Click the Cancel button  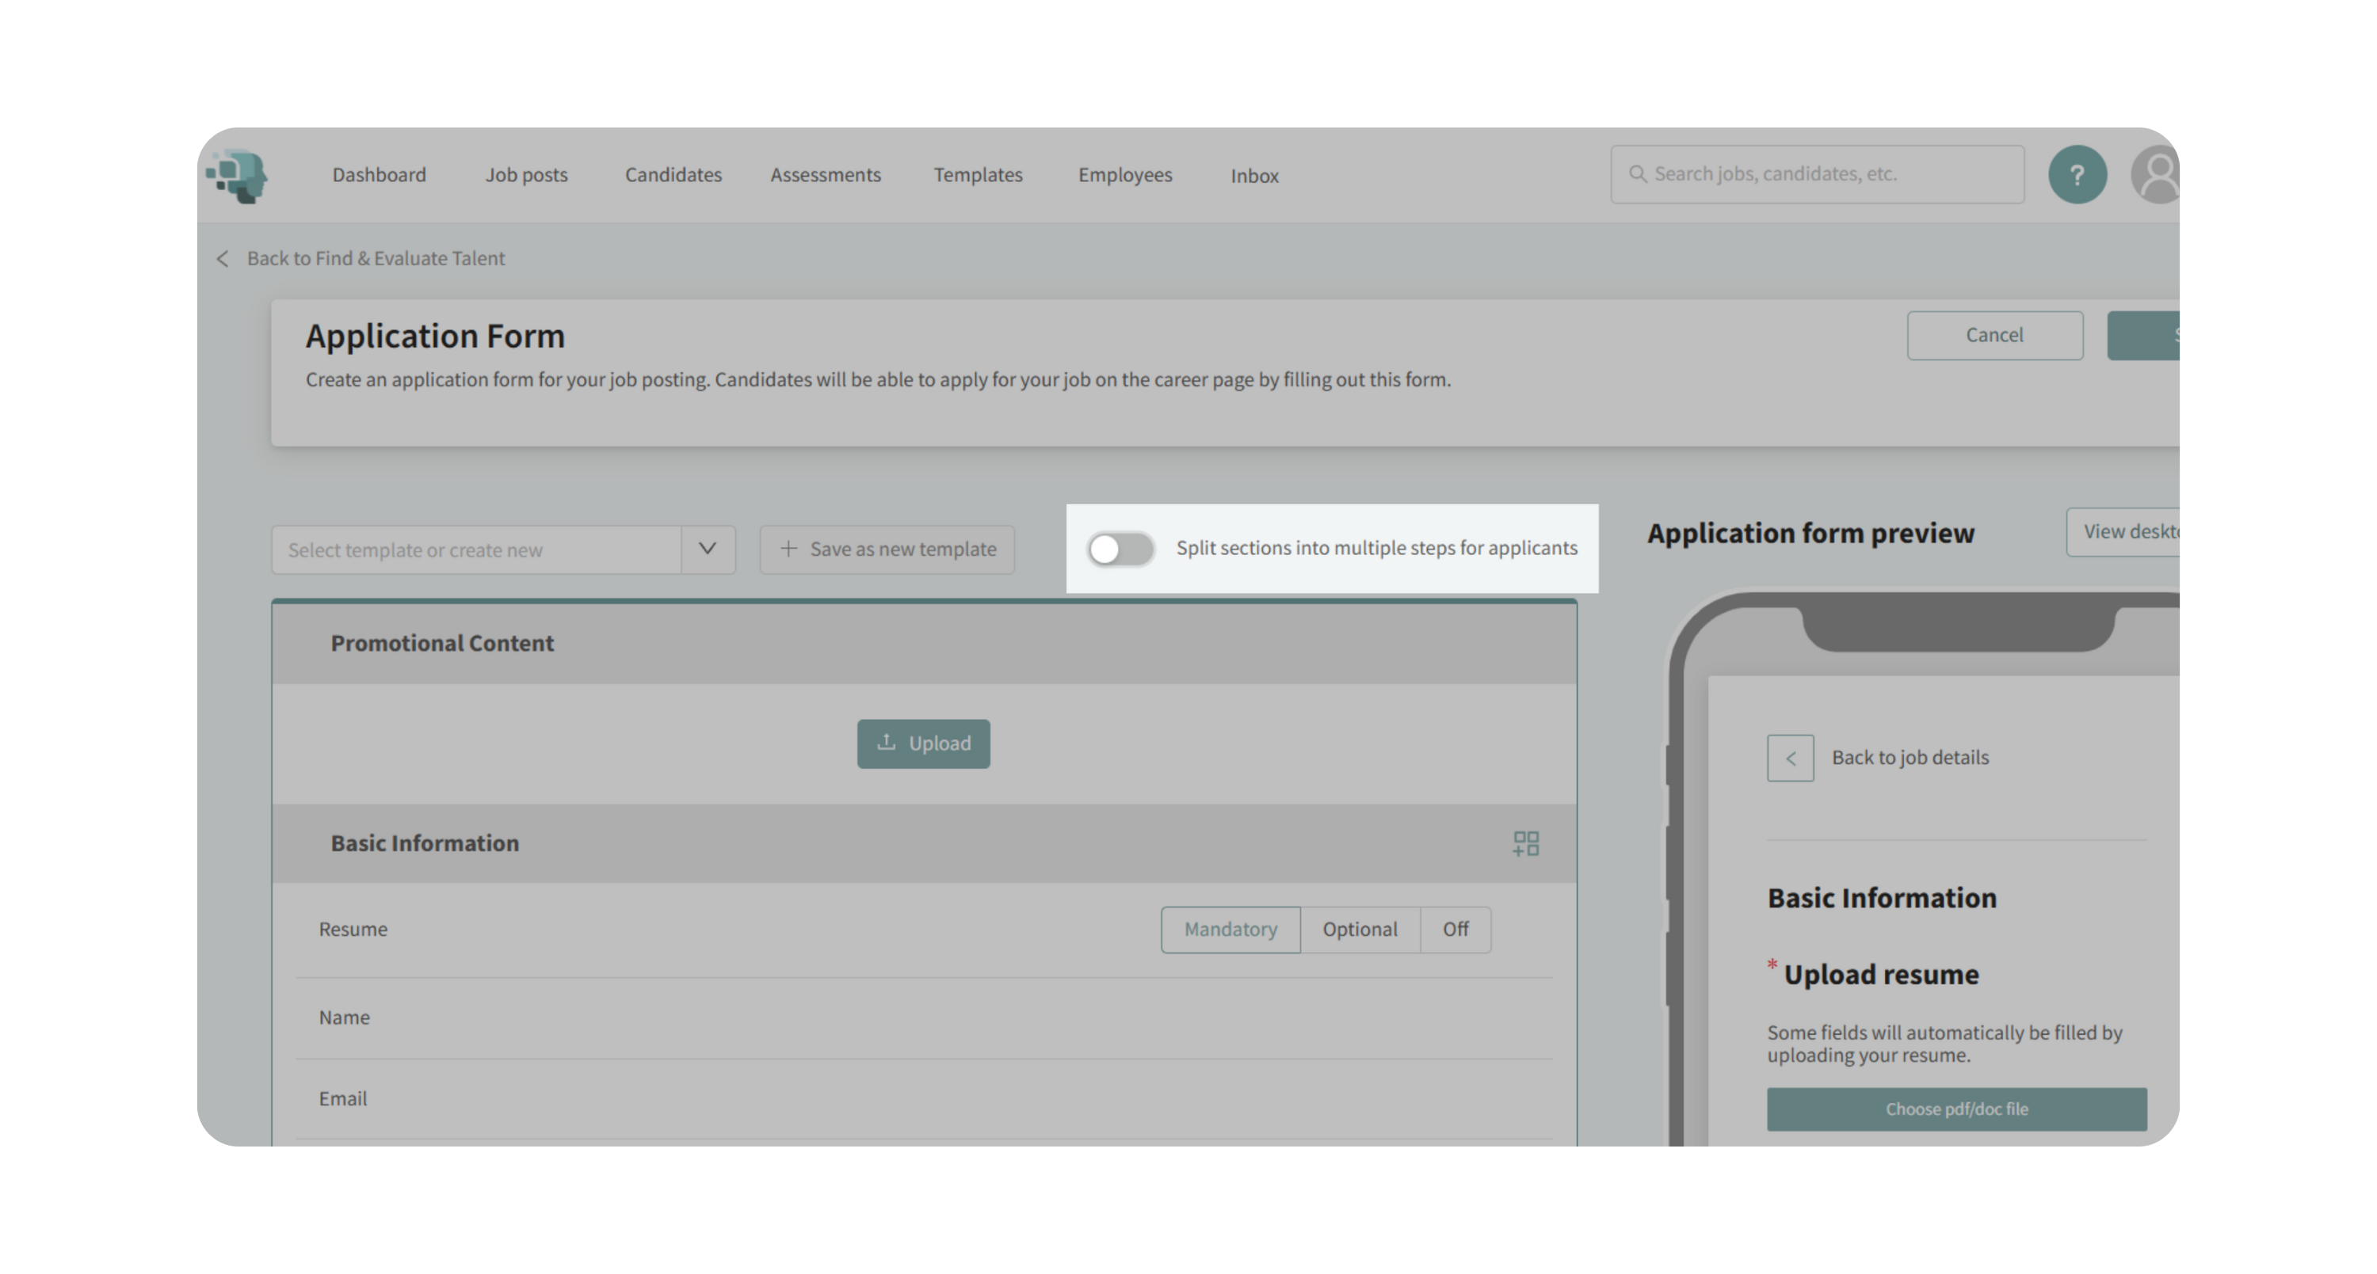[1994, 336]
